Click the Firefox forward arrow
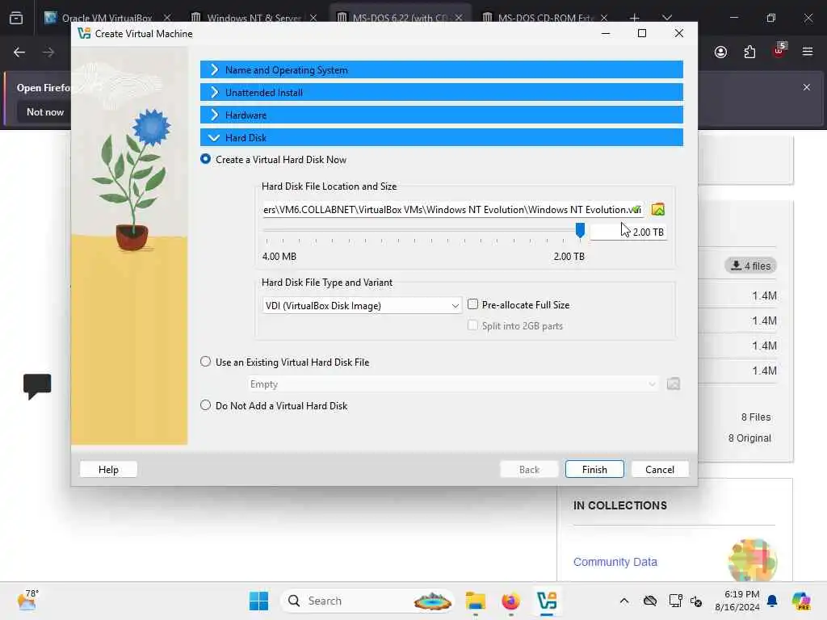 48,52
